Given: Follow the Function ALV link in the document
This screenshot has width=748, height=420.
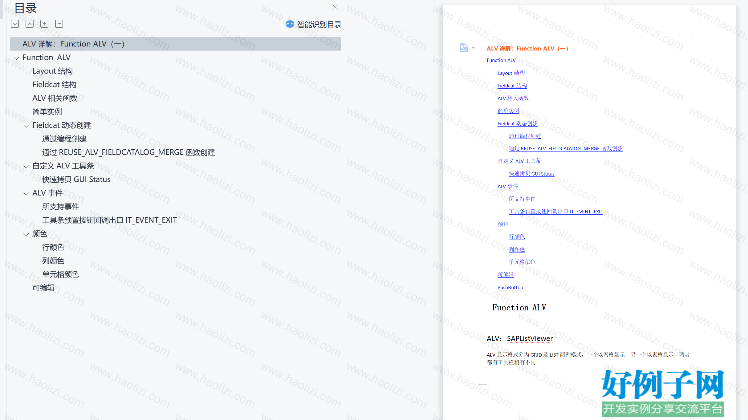Looking at the screenshot, I should pyautogui.click(x=501, y=60).
